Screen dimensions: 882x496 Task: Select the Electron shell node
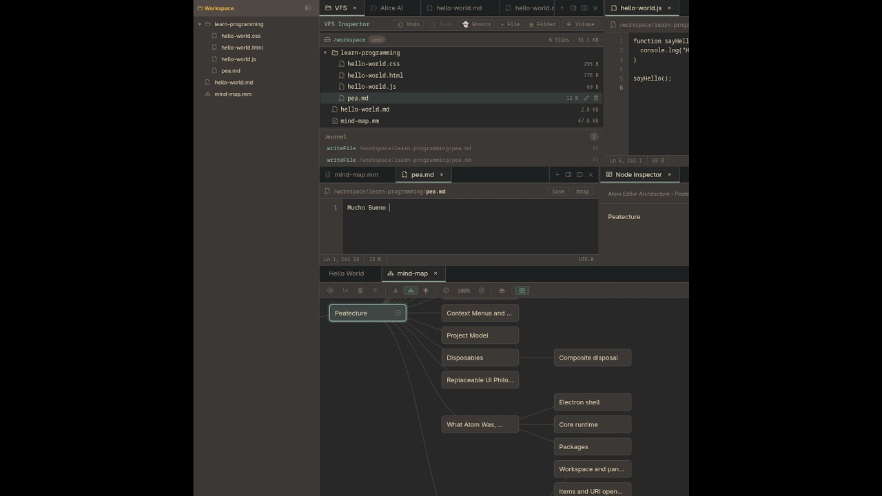point(593,402)
